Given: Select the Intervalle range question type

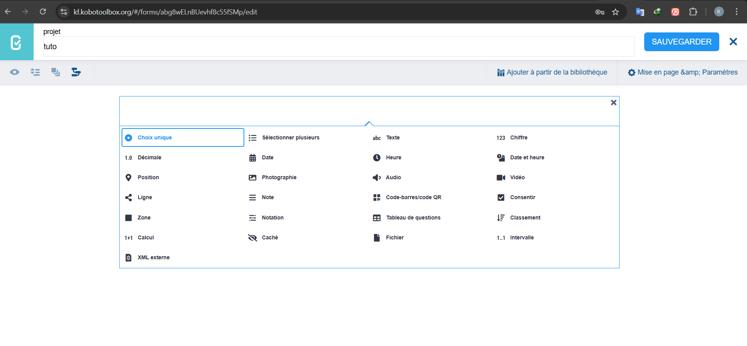Looking at the screenshot, I should [521, 237].
